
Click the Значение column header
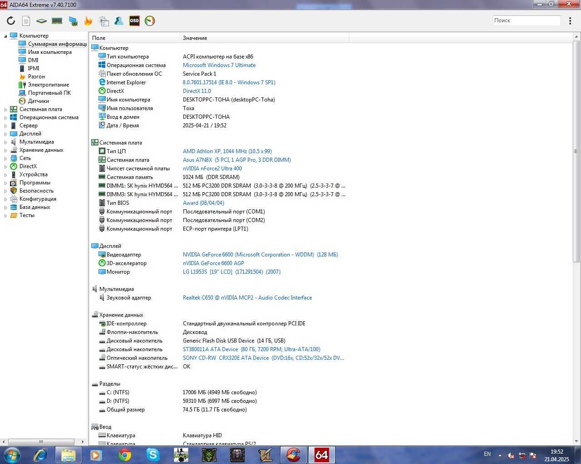[264, 38]
